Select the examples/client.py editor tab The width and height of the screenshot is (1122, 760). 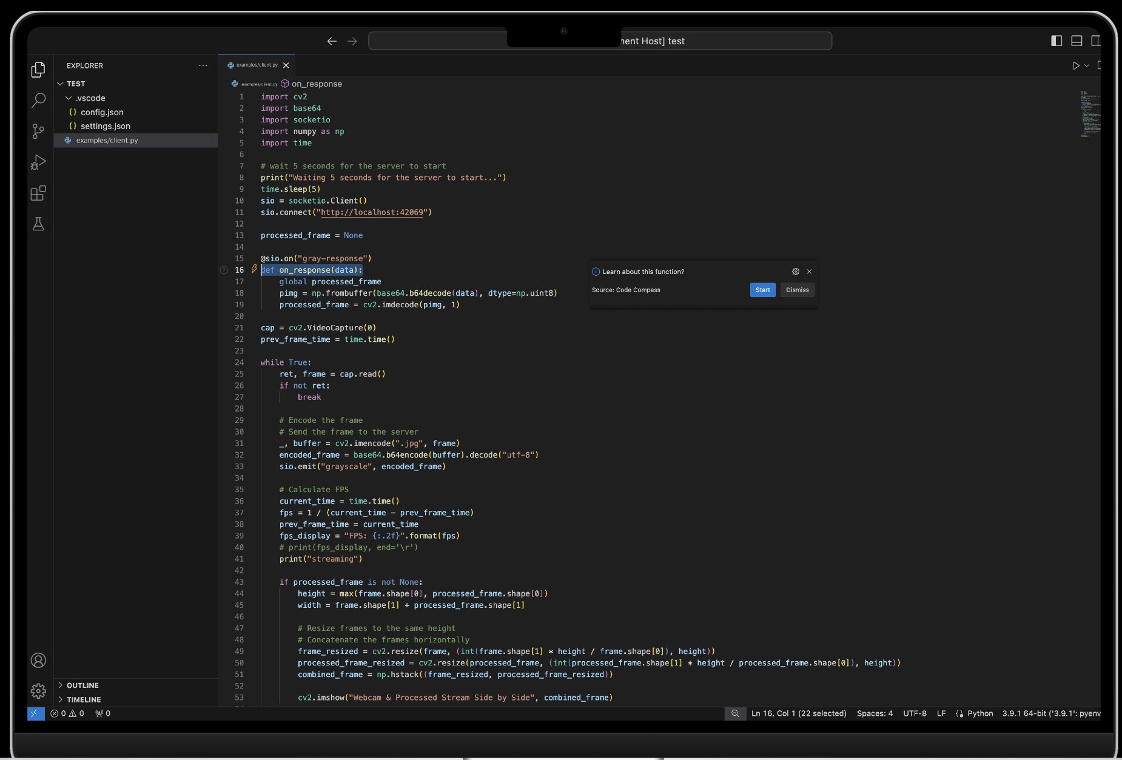[x=257, y=65]
